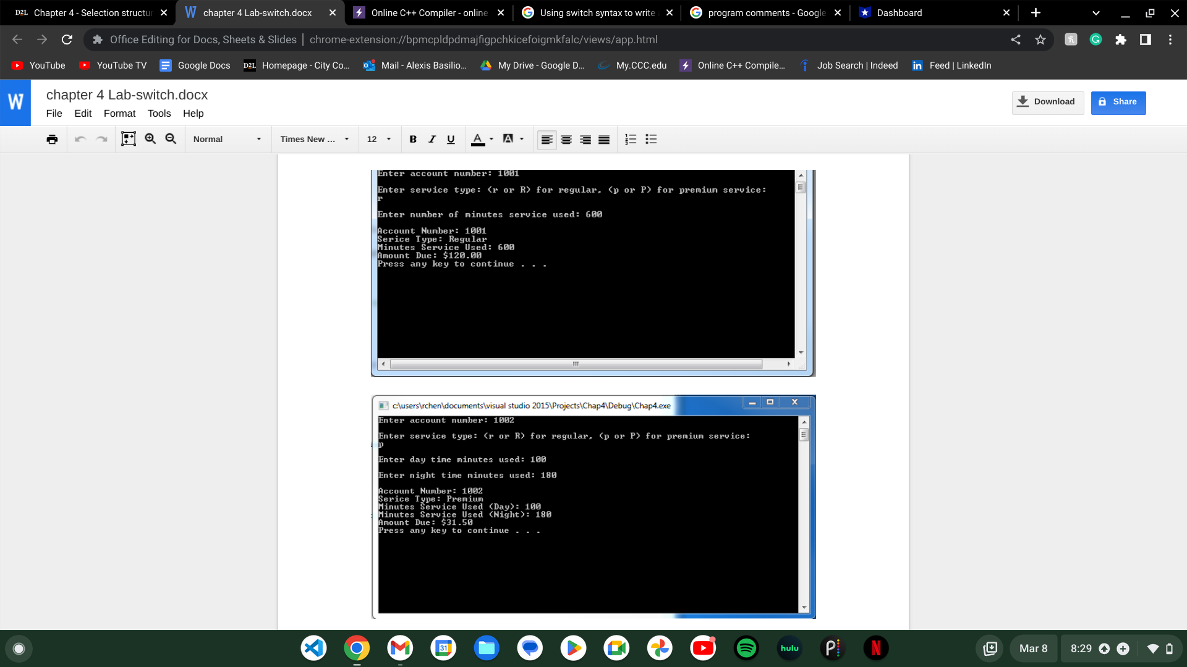Screen dimensions: 1187x667
Task: Click the Download button
Action: (1047, 102)
